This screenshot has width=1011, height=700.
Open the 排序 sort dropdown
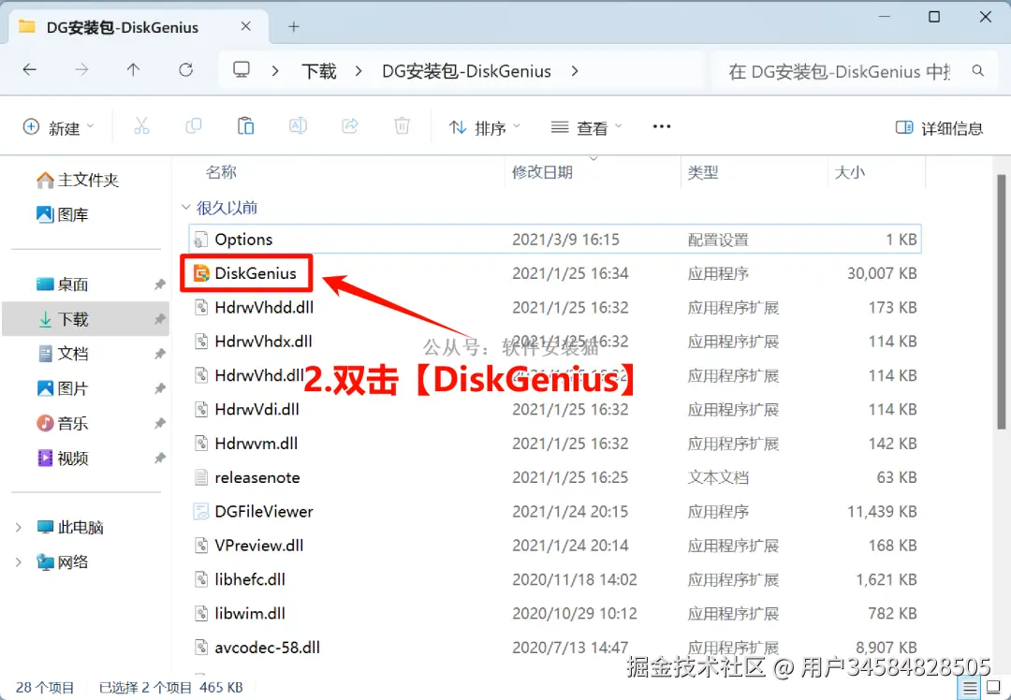click(485, 127)
